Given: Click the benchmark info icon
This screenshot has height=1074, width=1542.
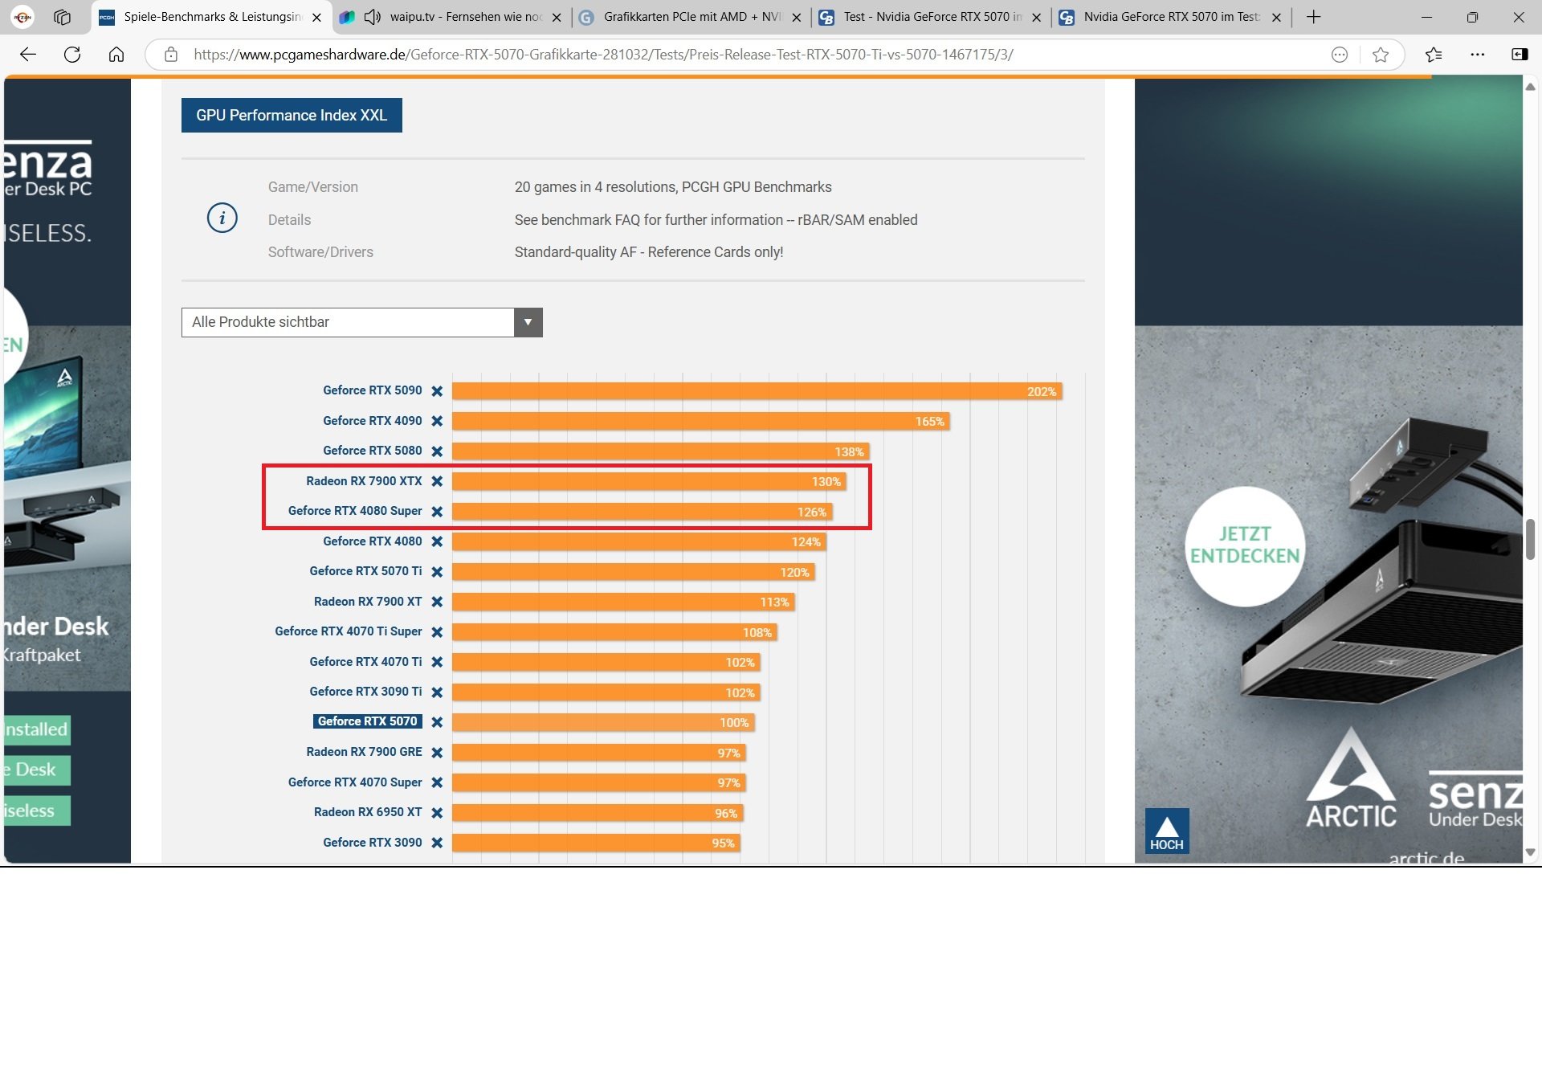Looking at the screenshot, I should (222, 218).
